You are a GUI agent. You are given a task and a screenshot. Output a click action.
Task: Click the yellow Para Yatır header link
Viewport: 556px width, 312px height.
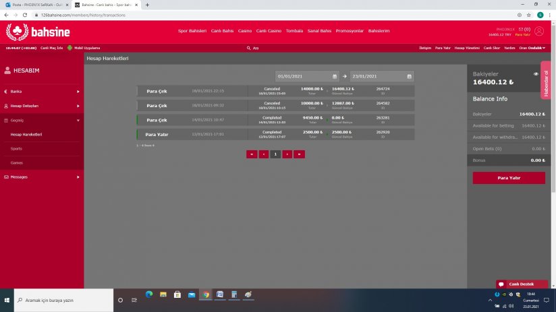pyautogui.click(x=523, y=35)
